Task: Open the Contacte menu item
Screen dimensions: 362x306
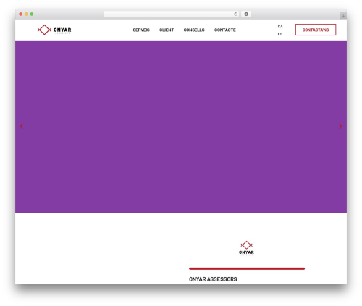Action: point(225,30)
